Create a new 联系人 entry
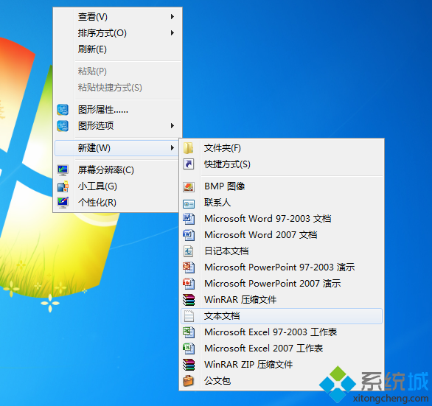Screen dimensions: 432x406 coord(282,203)
